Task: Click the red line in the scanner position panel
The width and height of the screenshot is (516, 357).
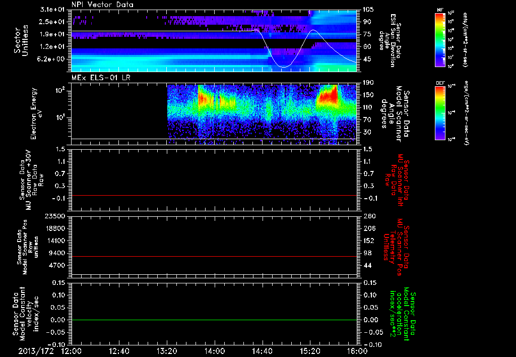Action: pos(214,256)
